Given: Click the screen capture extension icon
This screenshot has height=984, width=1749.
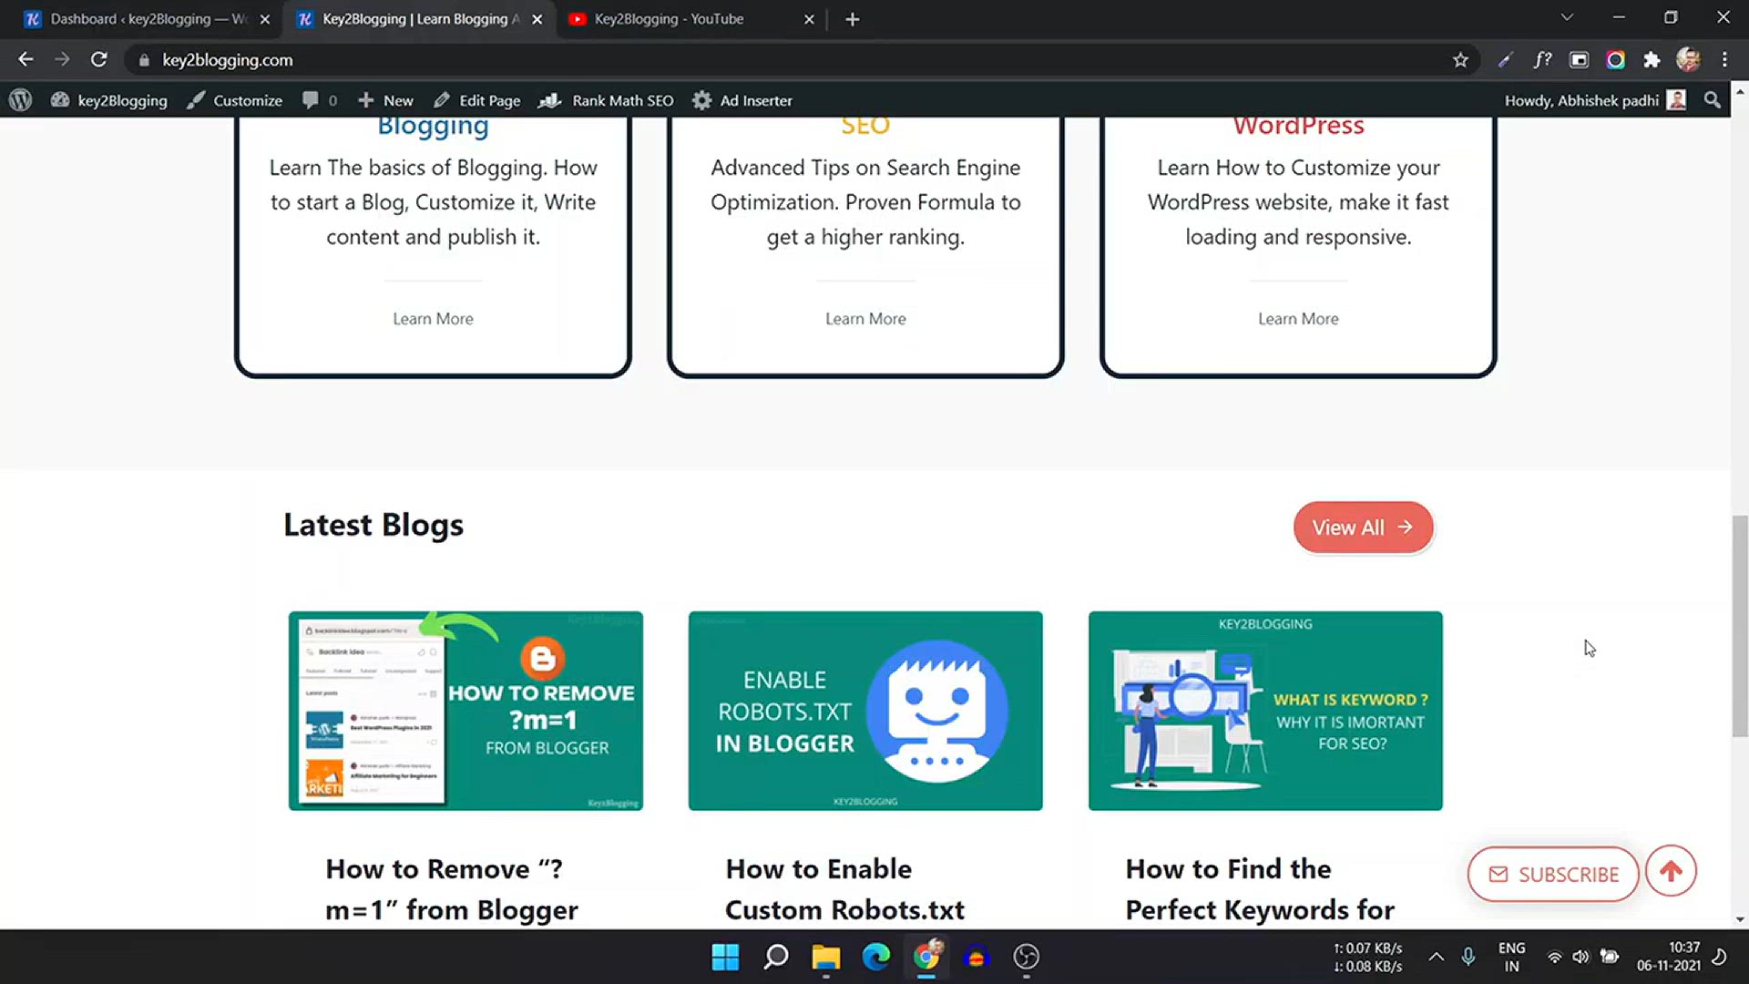Looking at the screenshot, I should click(x=1579, y=60).
